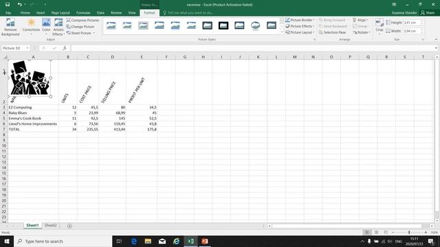Apply the first picture style thumbnail
This screenshot has height=247, width=440.
pyautogui.click(x=111, y=26)
